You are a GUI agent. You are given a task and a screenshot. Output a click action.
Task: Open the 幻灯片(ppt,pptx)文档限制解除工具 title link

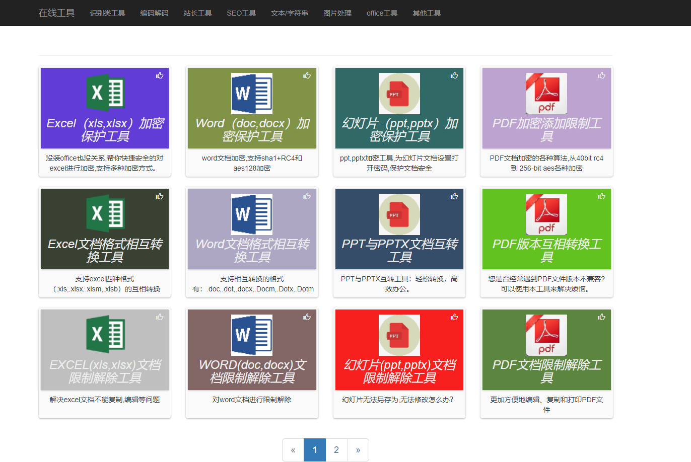[399, 371]
